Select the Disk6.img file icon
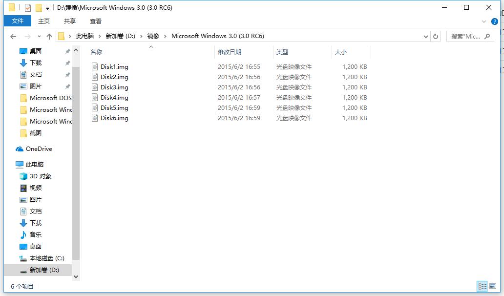 pyautogui.click(x=95, y=118)
